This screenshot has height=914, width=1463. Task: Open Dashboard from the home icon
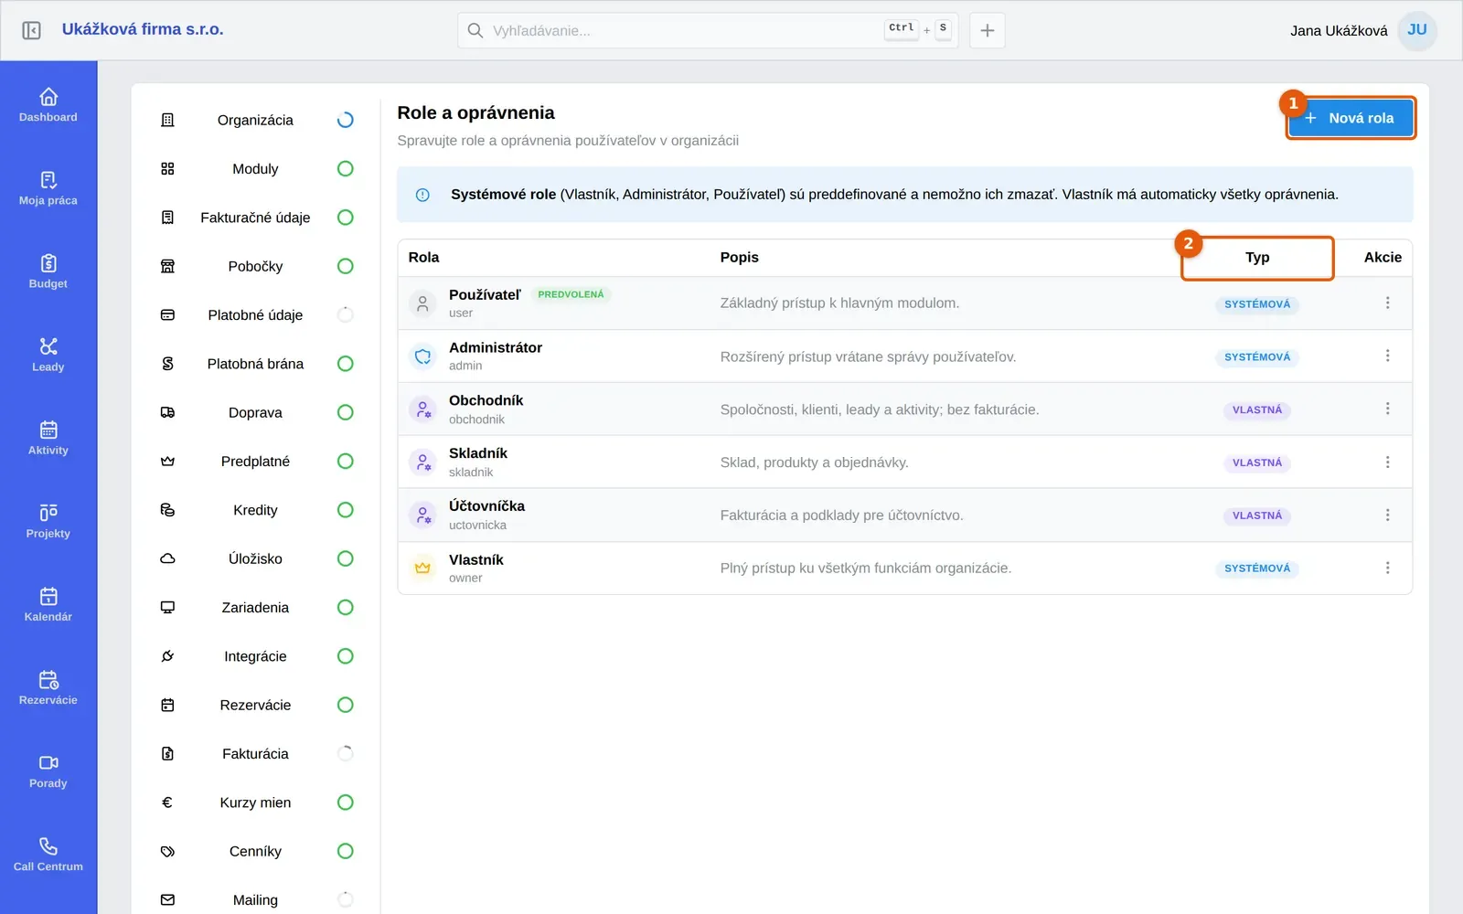coord(48,104)
